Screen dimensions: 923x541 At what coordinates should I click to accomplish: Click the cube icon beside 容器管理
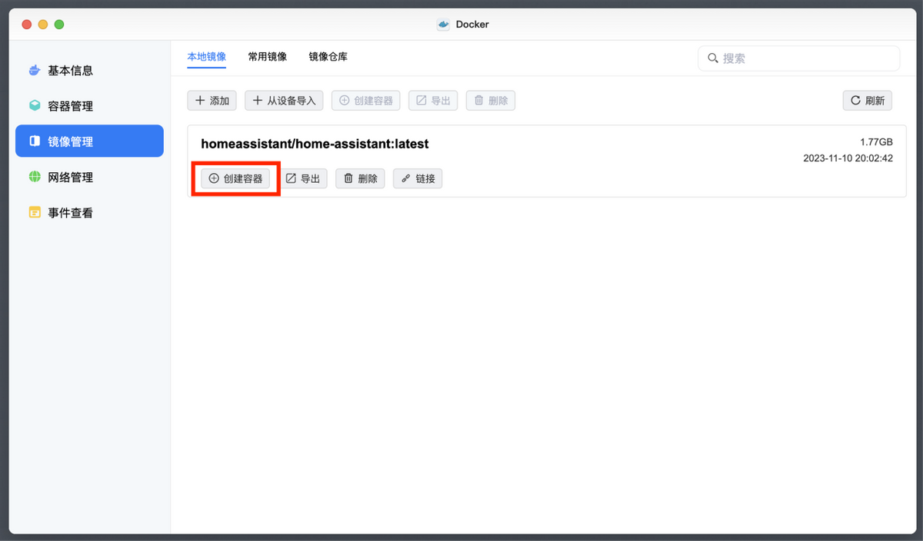point(35,106)
